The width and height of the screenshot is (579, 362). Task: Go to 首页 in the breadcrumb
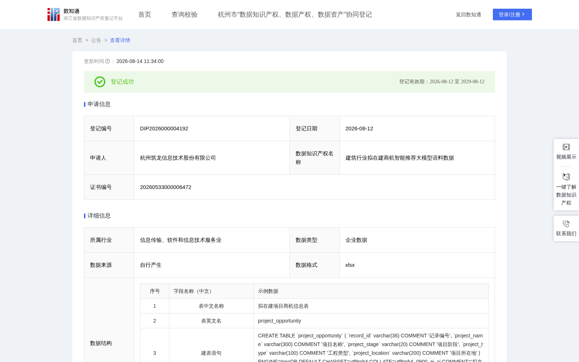[77, 40]
